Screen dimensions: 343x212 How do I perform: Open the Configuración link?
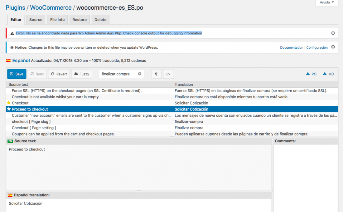click(x=317, y=47)
